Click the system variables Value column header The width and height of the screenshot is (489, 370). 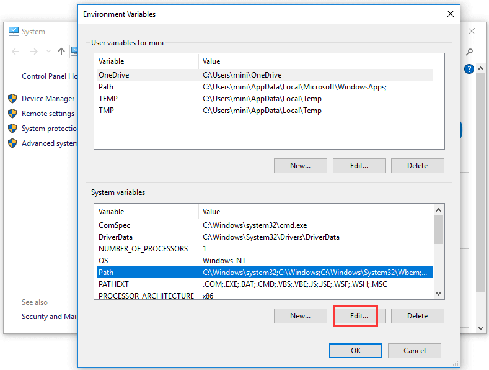coord(315,212)
